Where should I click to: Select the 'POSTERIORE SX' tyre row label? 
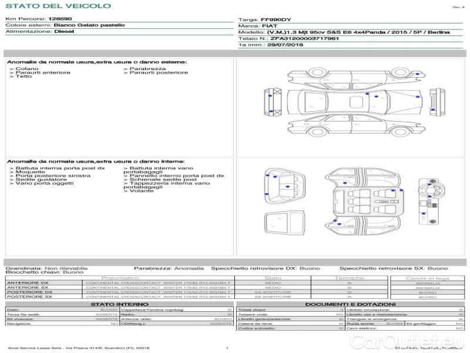pyautogui.click(x=29, y=297)
